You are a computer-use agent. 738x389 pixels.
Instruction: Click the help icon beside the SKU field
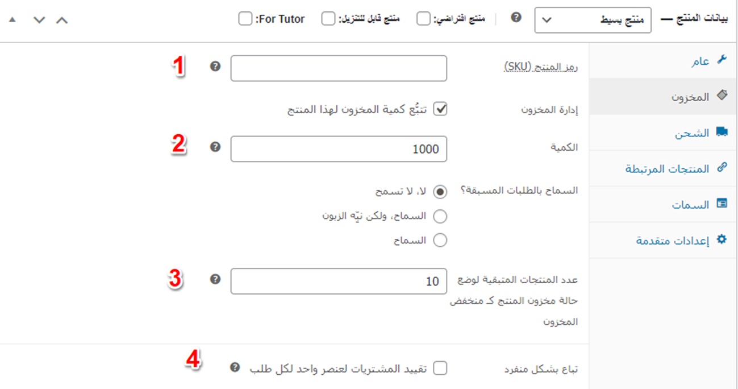point(215,67)
